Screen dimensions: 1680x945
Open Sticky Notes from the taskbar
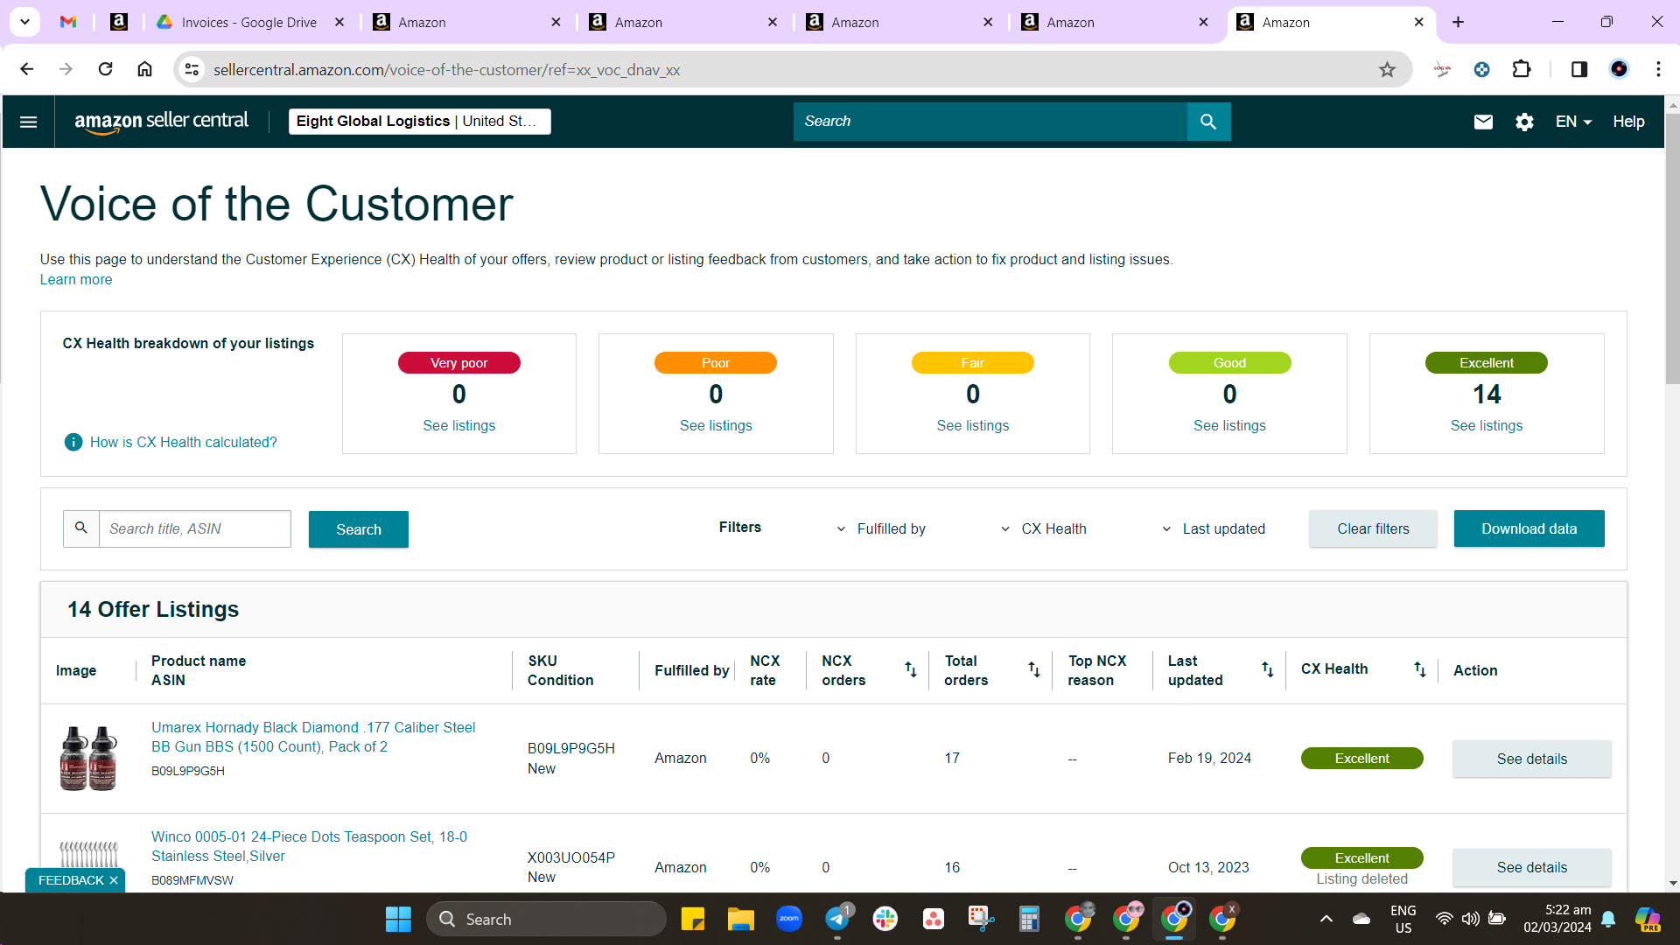tap(693, 919)
